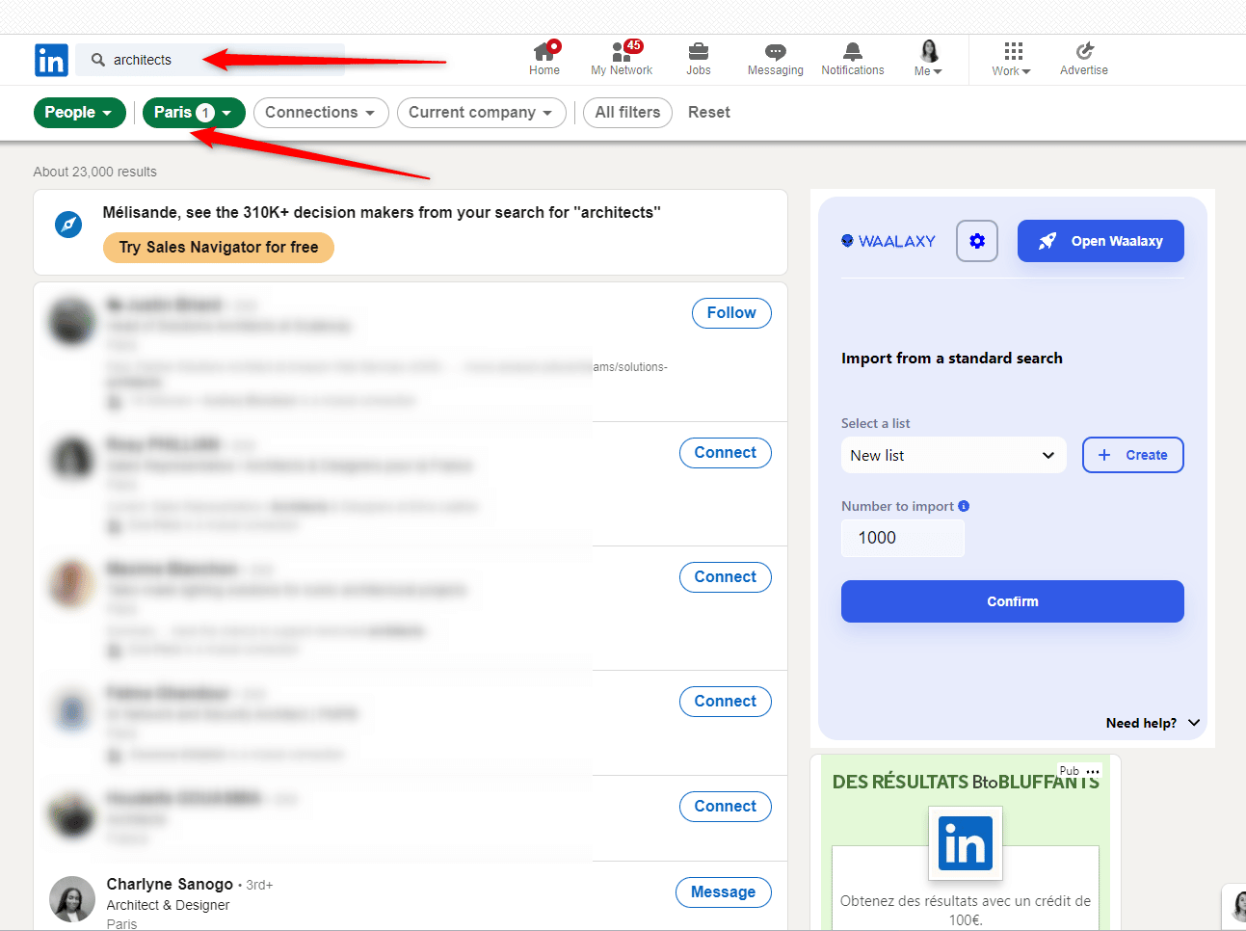This screenshot has width=1246, height=931.
Task: Open the Jobs briefcase icon
Action: [699, 51]
